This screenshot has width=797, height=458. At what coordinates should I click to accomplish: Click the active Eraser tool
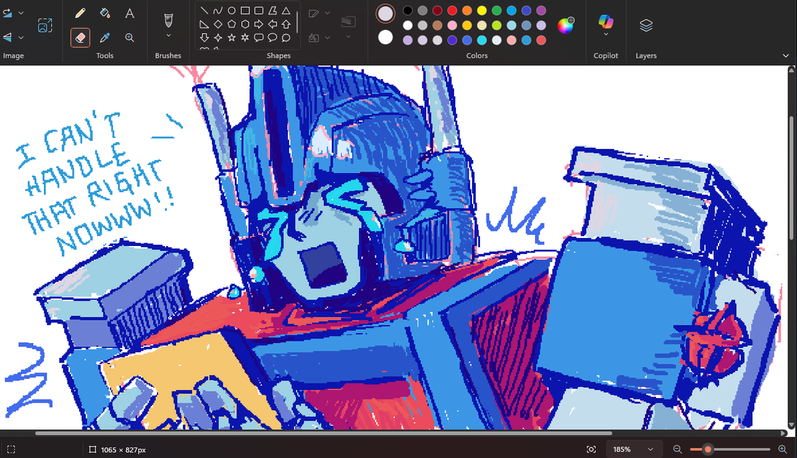pyautogui.click(x=80, y=38)
